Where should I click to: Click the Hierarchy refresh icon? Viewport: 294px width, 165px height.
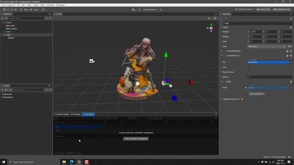coord(50,18)
